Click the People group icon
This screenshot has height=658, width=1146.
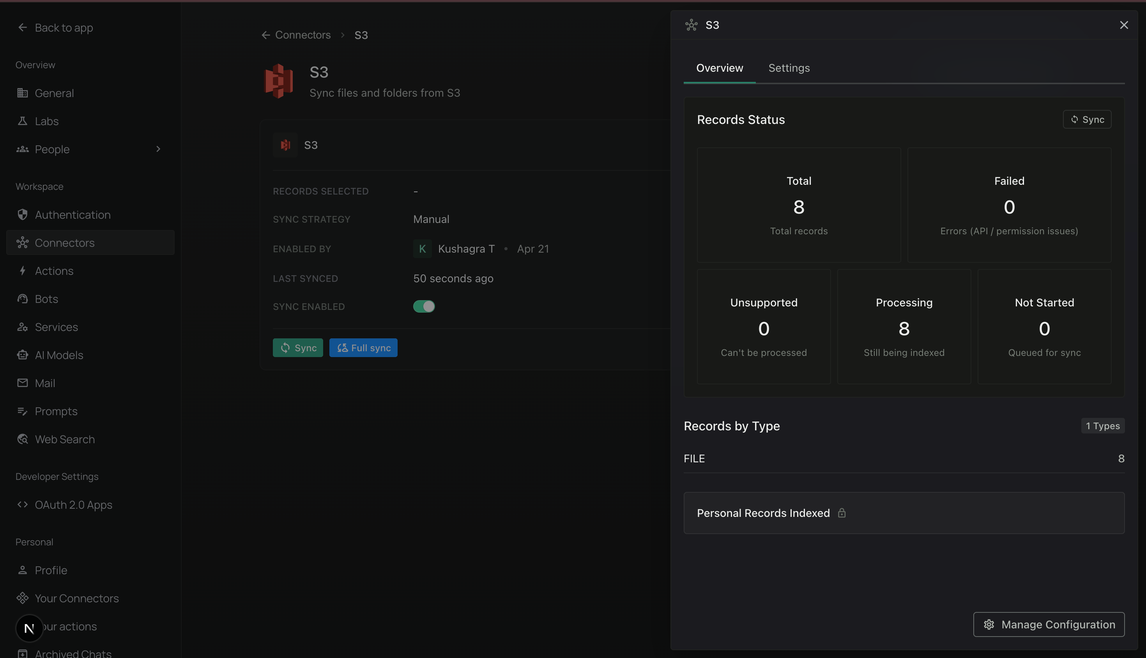click(x=23, y=149)
